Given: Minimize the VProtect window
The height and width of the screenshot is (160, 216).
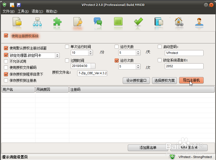Looking at the screenshot, I should tap(206, 5).
